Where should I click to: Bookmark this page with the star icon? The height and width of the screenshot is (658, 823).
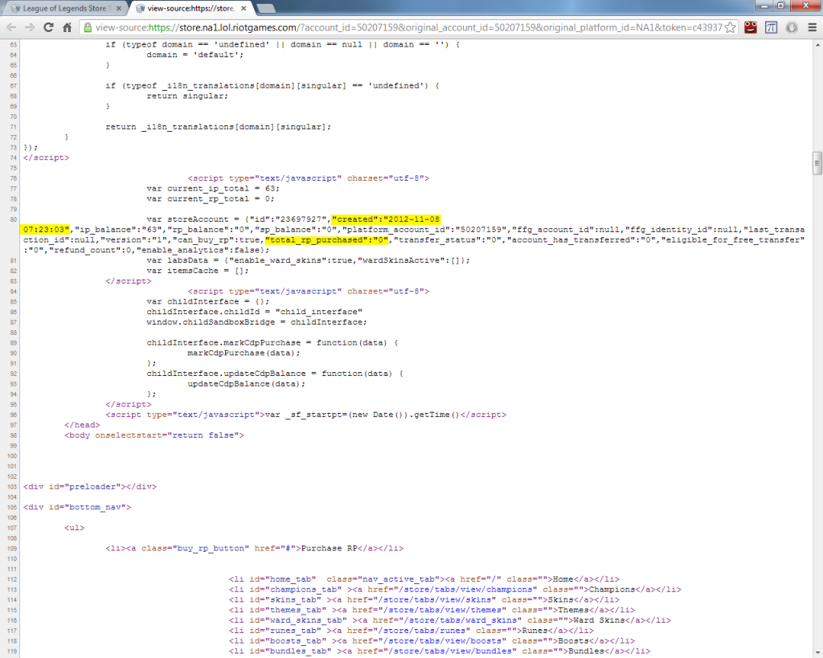729,27
